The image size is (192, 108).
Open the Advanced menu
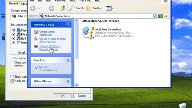(85, 1)
